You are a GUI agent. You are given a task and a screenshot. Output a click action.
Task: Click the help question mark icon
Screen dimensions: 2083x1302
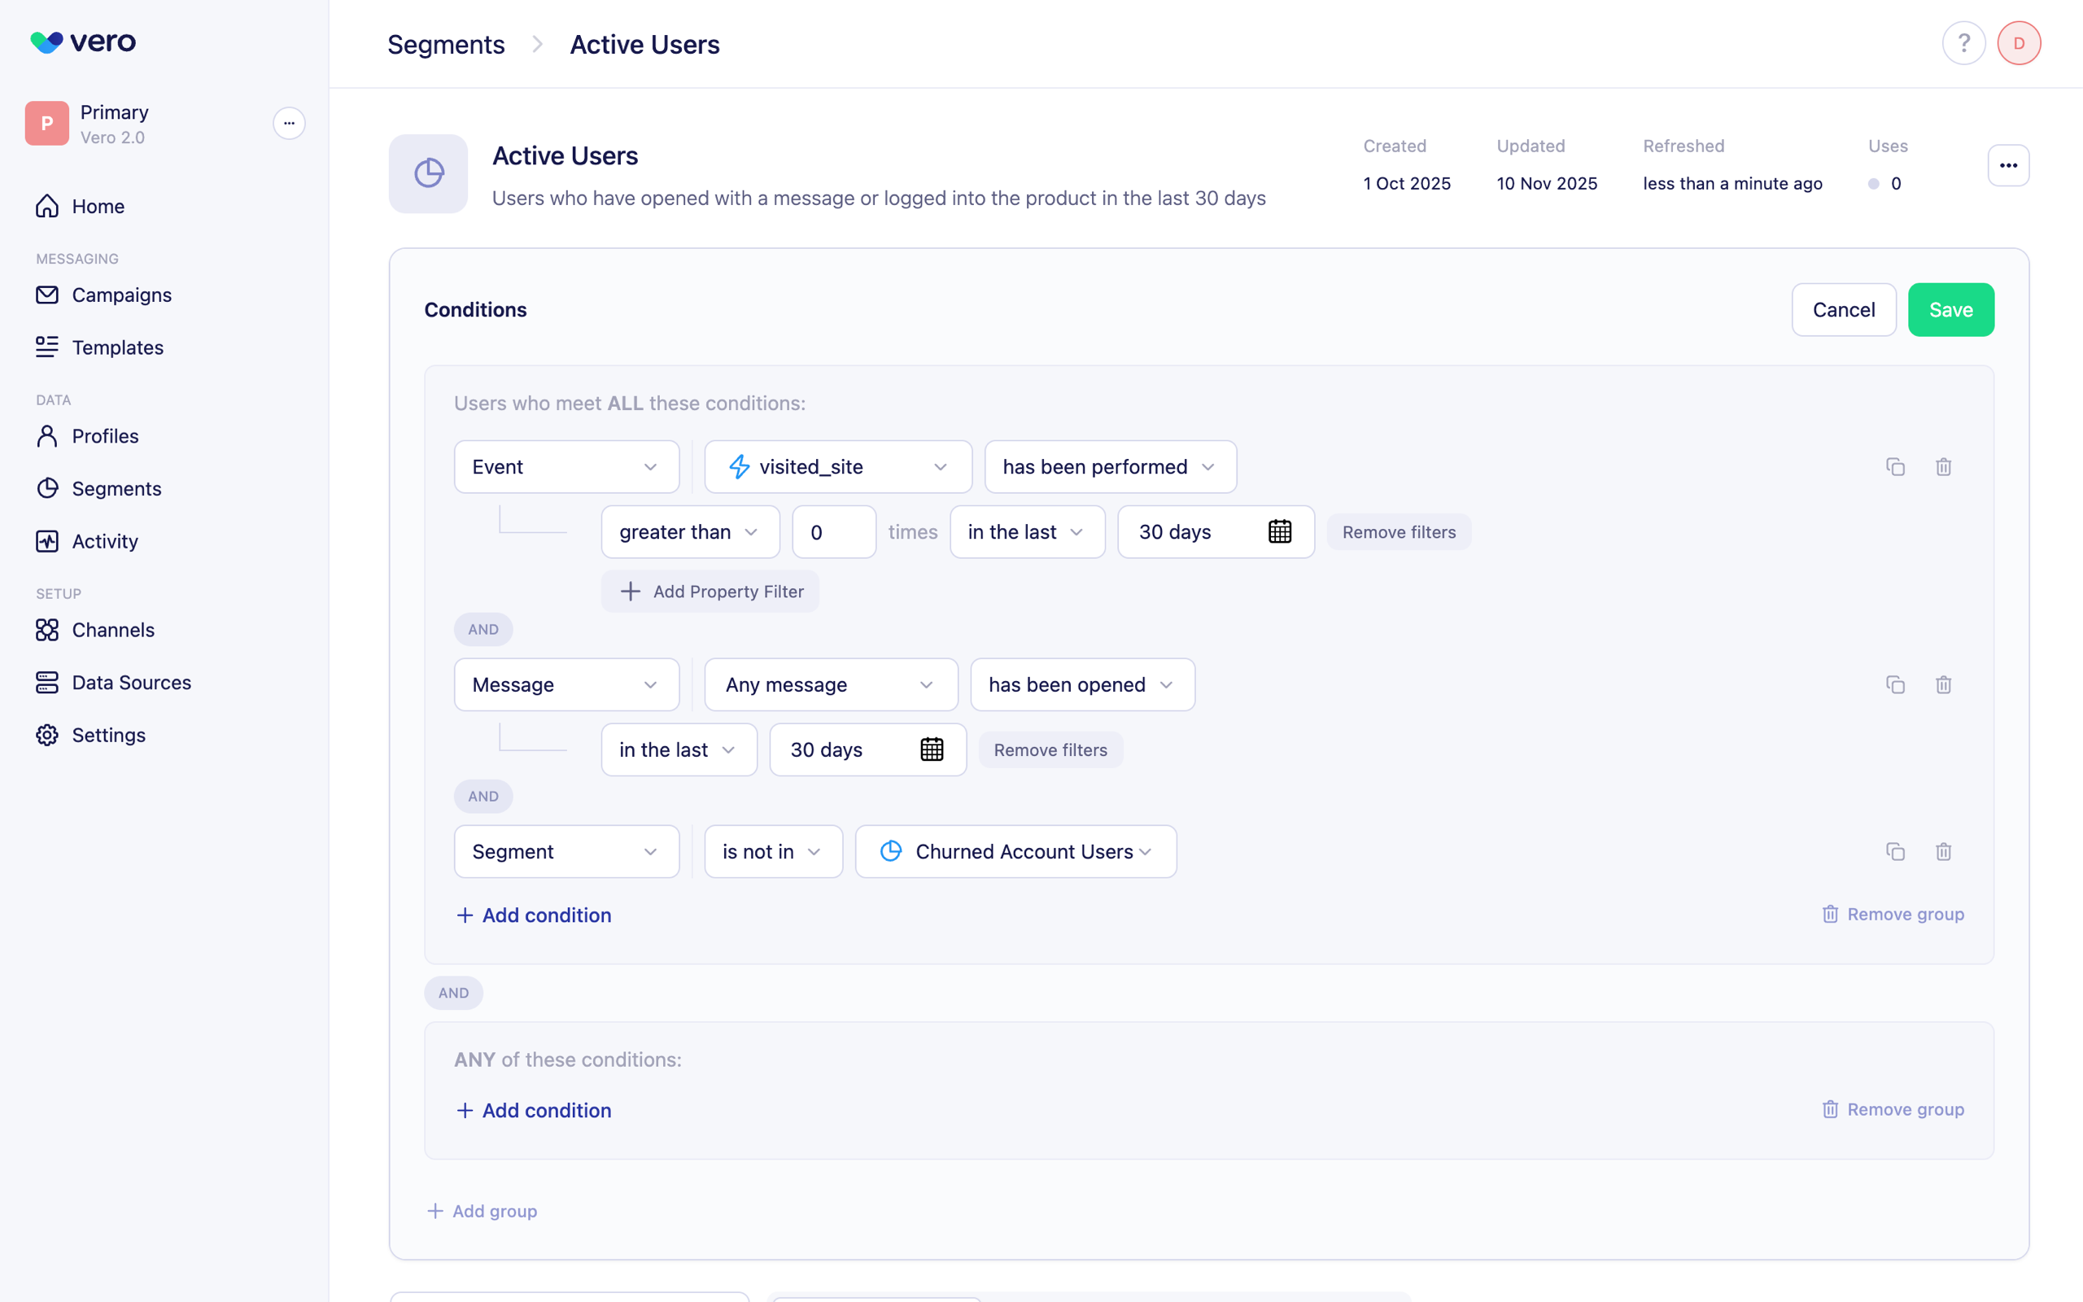1963,43
